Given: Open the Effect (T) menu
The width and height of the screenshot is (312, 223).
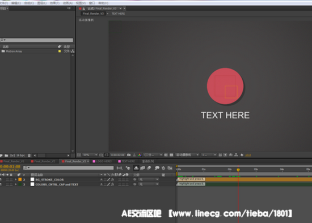Looking at the screenshot, I should 54,3.
